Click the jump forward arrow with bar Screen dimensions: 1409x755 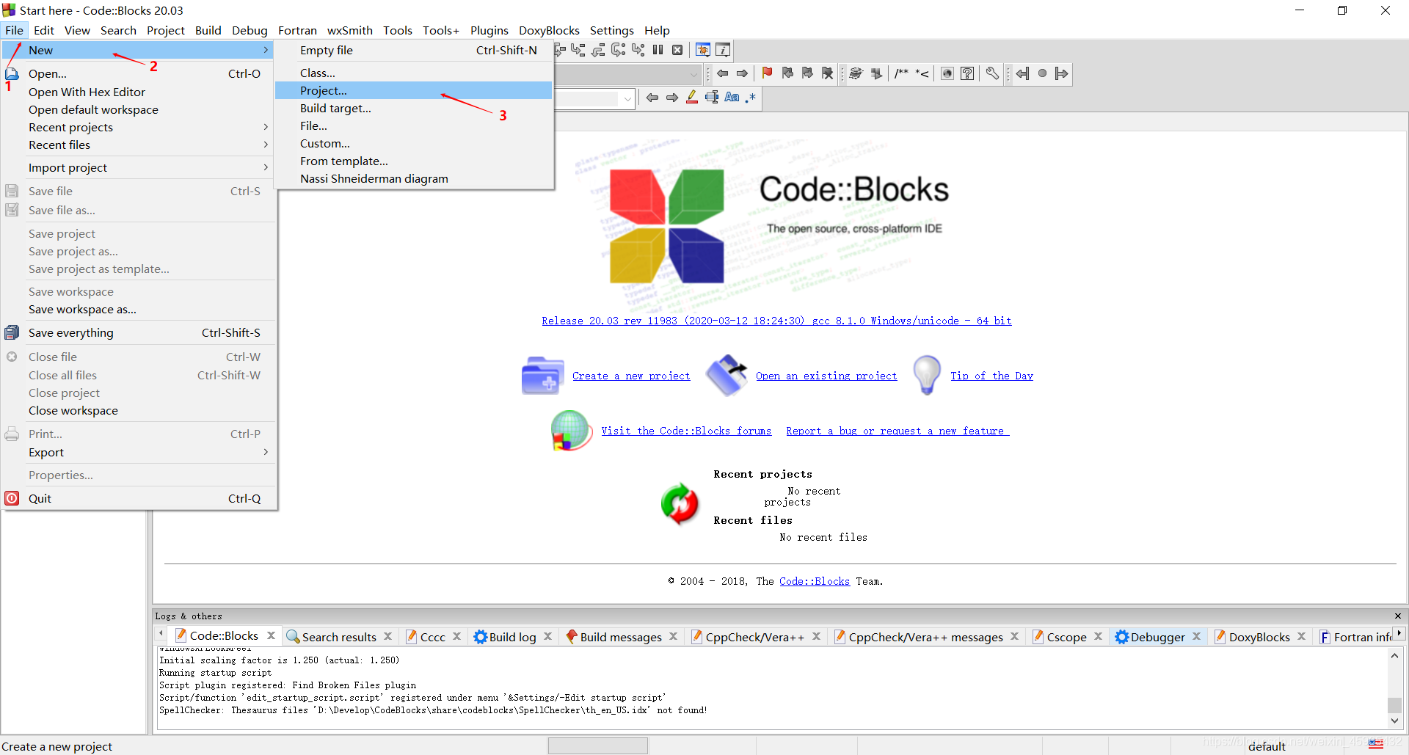(x=1061, y=73)
